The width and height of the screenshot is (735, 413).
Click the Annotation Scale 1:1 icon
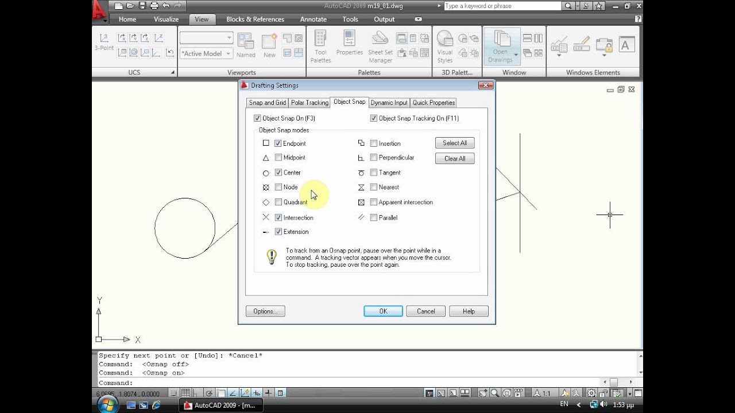coord(541,393)
